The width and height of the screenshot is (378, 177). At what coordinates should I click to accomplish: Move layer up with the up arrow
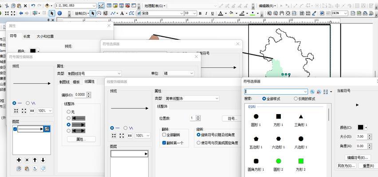coord(35,160)
